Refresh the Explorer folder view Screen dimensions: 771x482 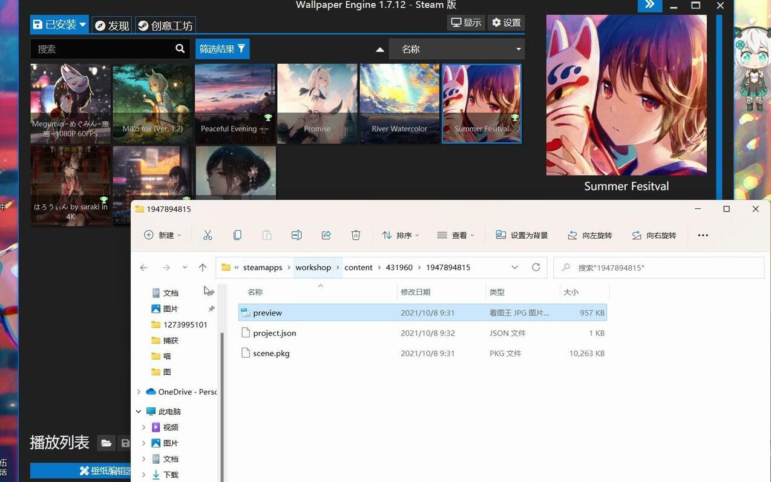[536, 267]
